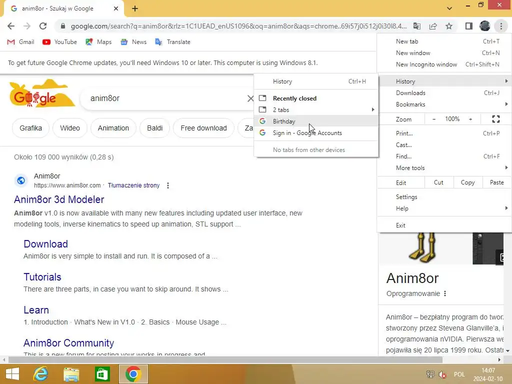This screenshot has width=512, height=384.
Task: Open the Chrome profile avatar
Action: click(x=485, y=26)
